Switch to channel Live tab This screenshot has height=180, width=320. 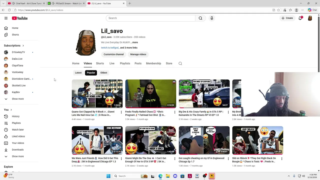pos(112,63)
